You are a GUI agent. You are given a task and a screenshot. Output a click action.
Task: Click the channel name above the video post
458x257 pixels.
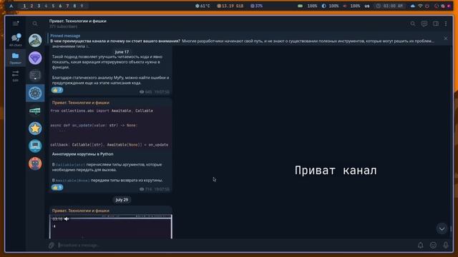point(81,211)
